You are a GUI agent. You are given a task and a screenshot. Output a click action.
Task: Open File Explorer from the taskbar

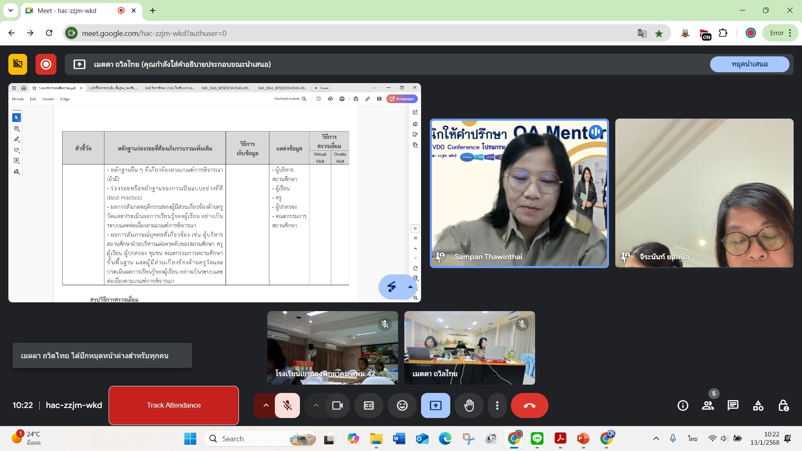coord(376,438)
